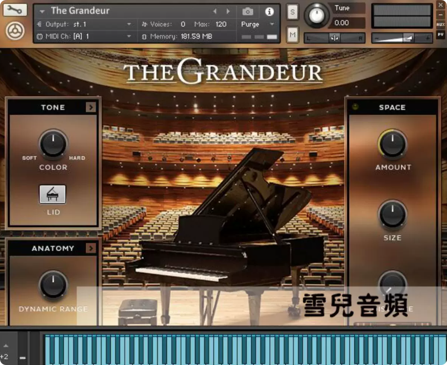Click the ANATOMY panel title
The image size is (447, 365).
53,248
